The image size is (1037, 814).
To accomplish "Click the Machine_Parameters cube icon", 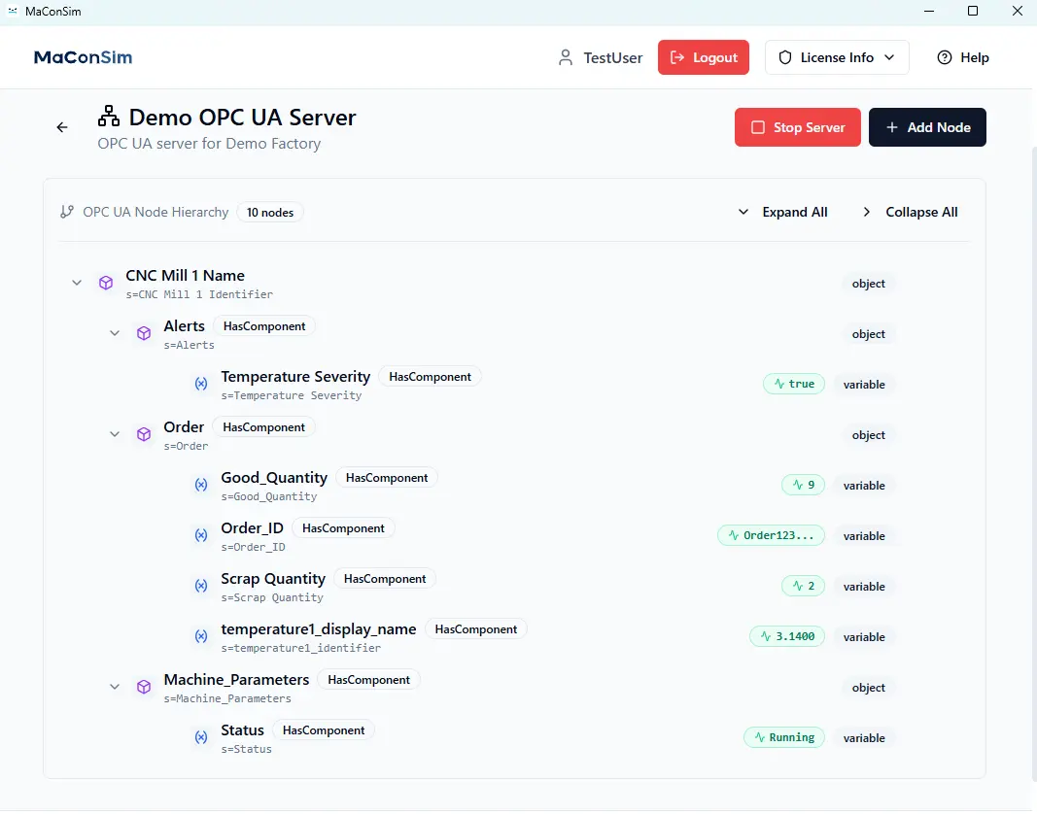I will (x=144, y=687).
